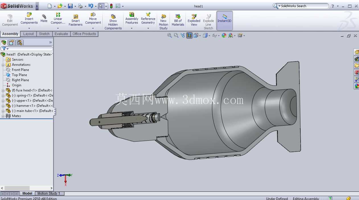Toggle the Instant3D button
Screen dimensions: 359x200
point(225,21)
